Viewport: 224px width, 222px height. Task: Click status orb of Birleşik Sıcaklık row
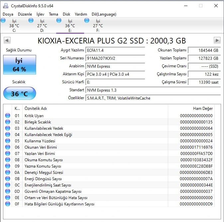click(x=8, y=122)
